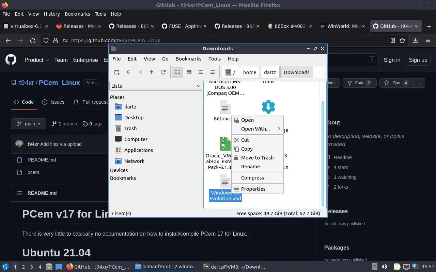
Task: Select 'Trash' in Places sidebar
Action: tap(130, 128)
